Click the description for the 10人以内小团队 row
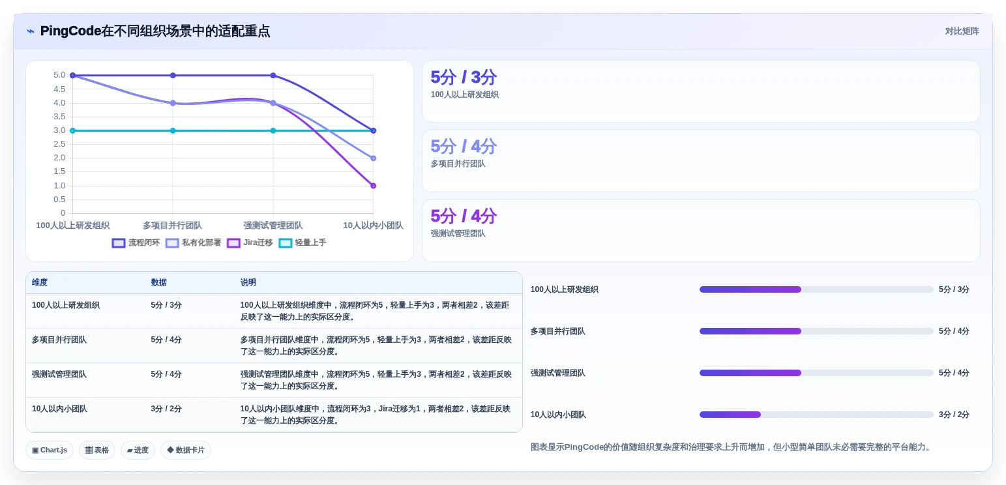 click(376, 415)
